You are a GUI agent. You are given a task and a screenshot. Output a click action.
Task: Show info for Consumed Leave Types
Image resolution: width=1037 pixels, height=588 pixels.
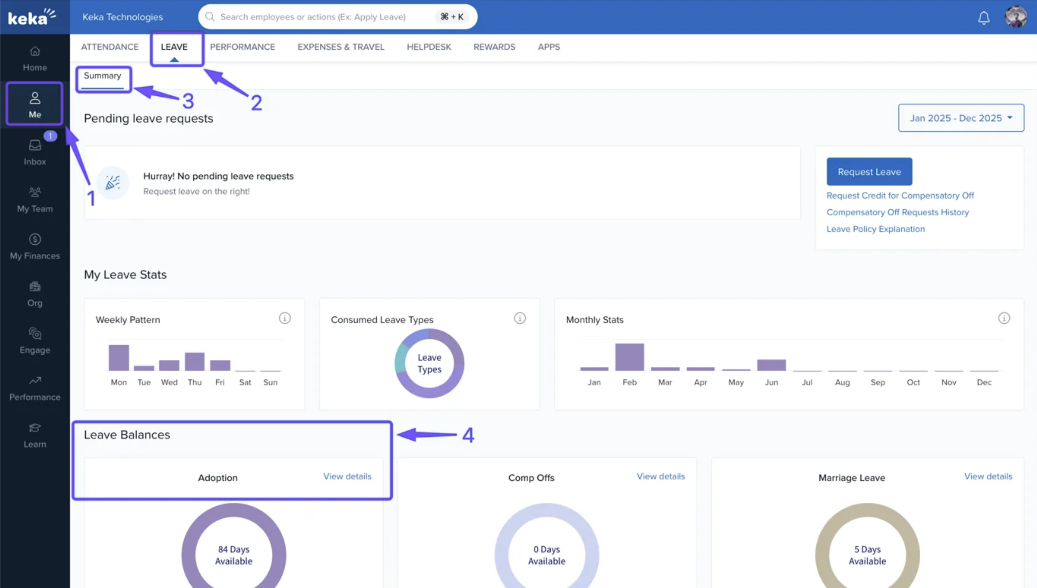(519, 318)
